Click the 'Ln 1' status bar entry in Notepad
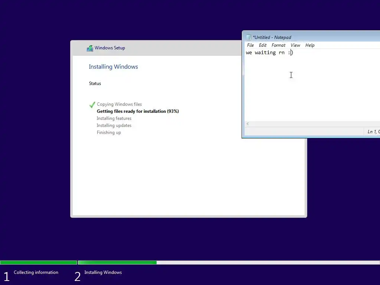The height and width of the screenshot is (285, 380). (x=372, y=132)
